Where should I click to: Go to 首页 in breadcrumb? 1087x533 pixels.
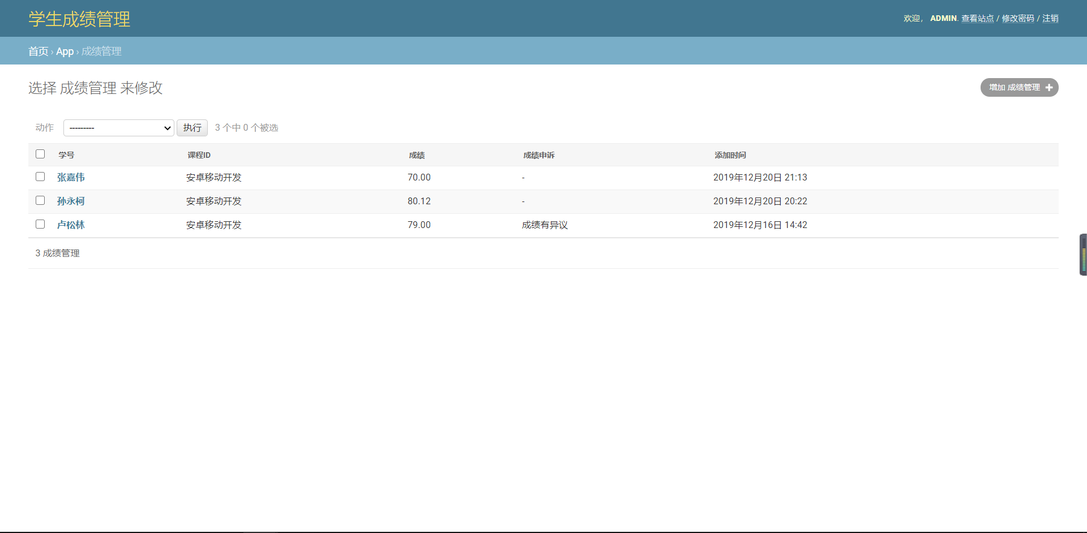[38, 51]
